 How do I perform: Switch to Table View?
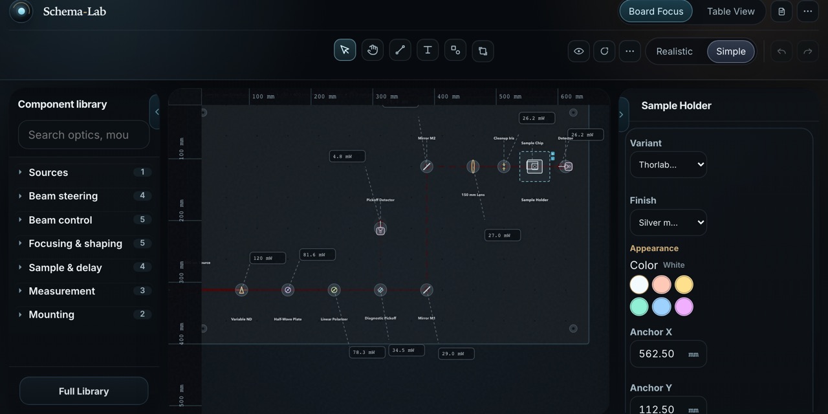tap(731, 12)
